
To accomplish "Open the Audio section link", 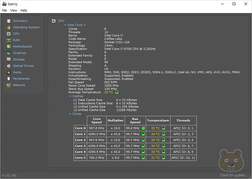I will point(17,72).
